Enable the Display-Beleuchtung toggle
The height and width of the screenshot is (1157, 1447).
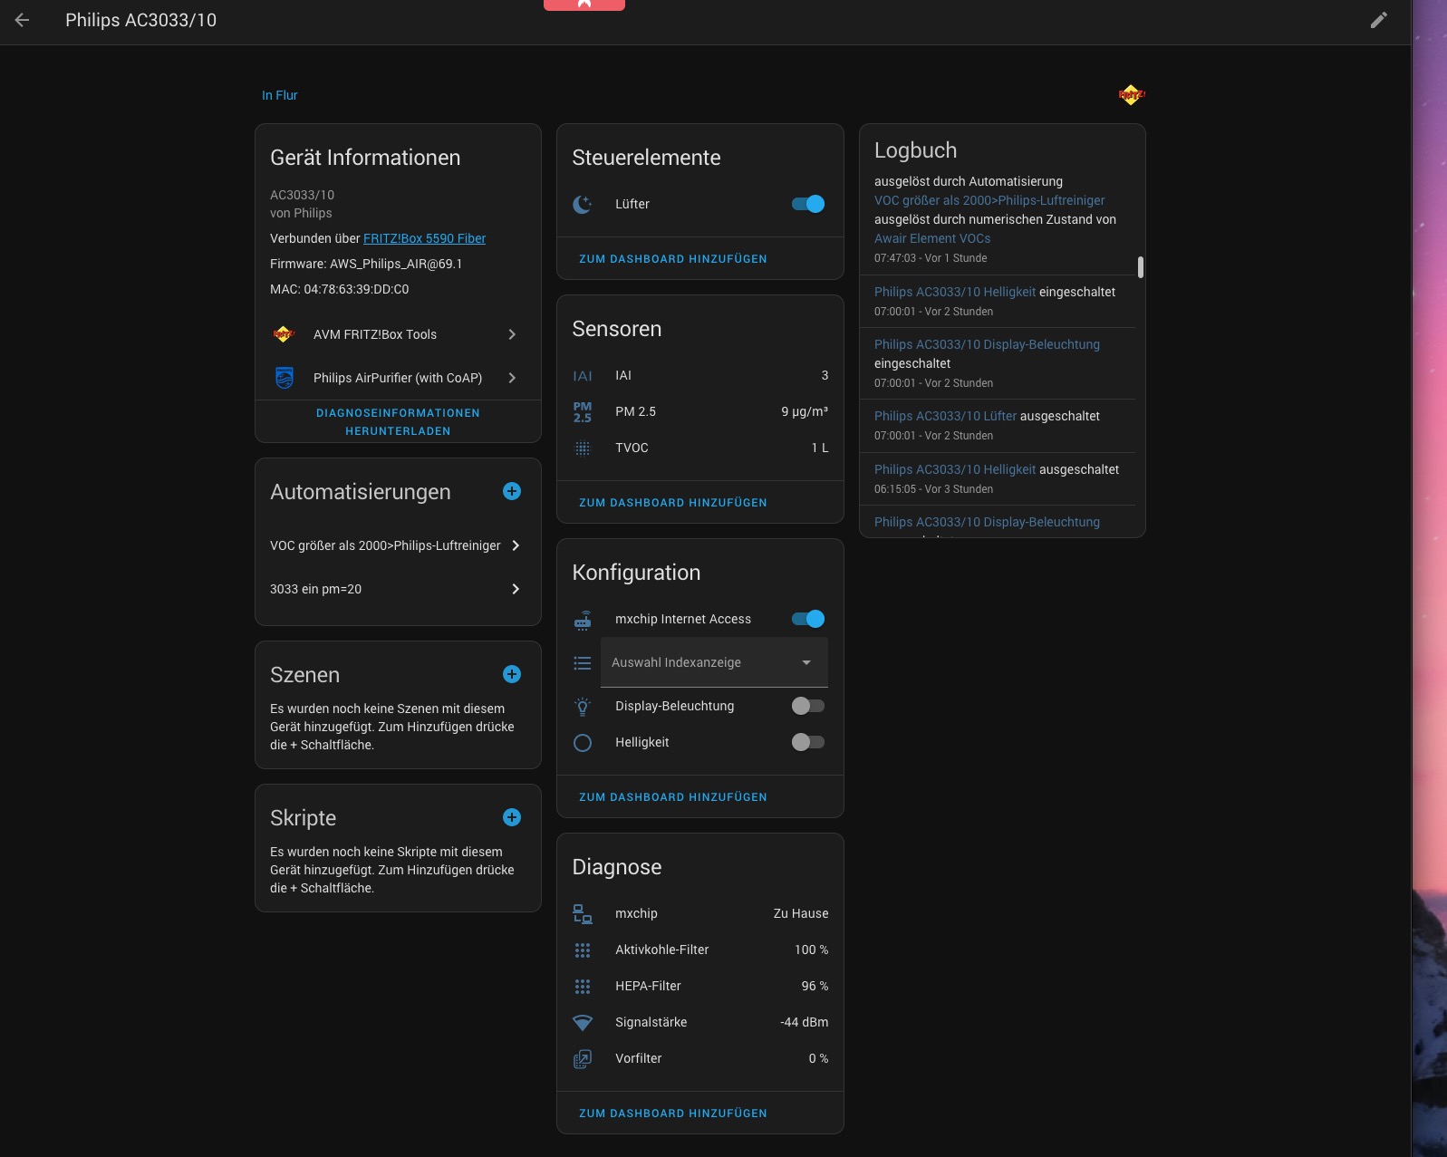point(807,706)
